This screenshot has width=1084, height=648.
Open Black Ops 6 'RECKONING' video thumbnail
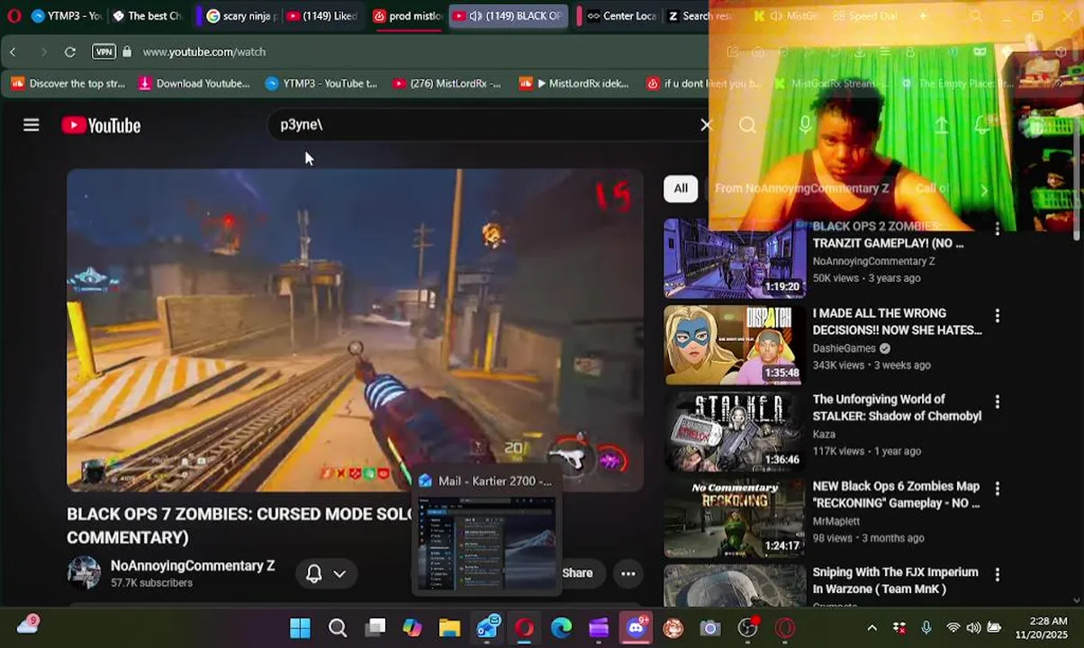[x=735, y=517]
